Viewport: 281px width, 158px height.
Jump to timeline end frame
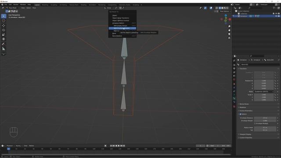[x=124, y=146]
